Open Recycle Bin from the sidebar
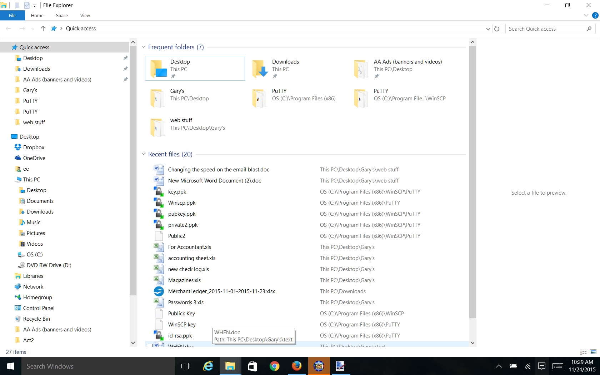This screenshot has height=375, width=600. [x=36, y=319]
